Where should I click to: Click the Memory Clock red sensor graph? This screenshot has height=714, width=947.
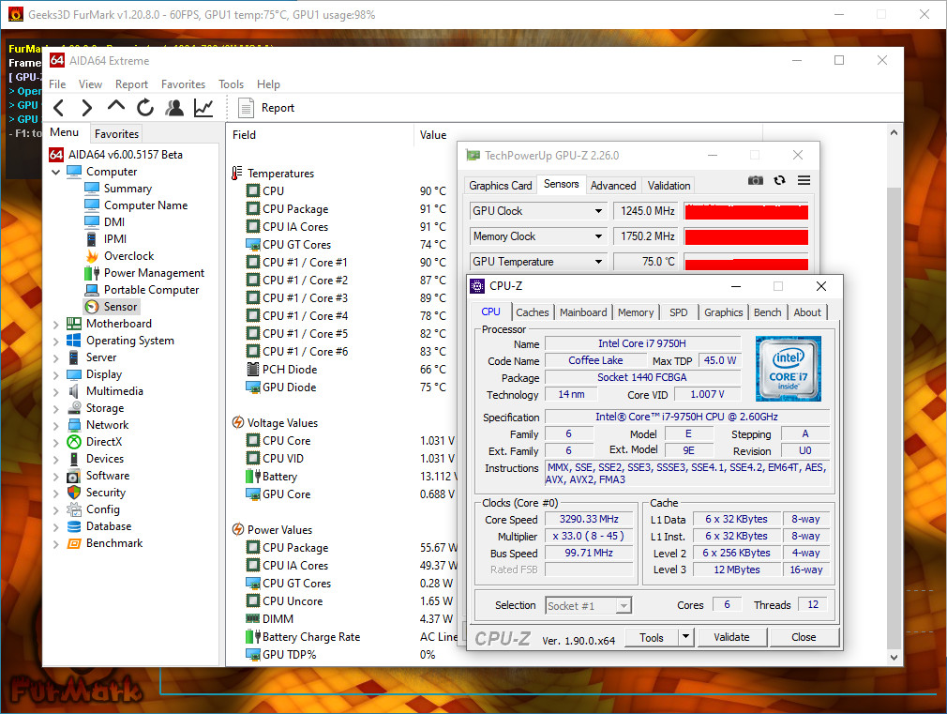coord(746,237)
